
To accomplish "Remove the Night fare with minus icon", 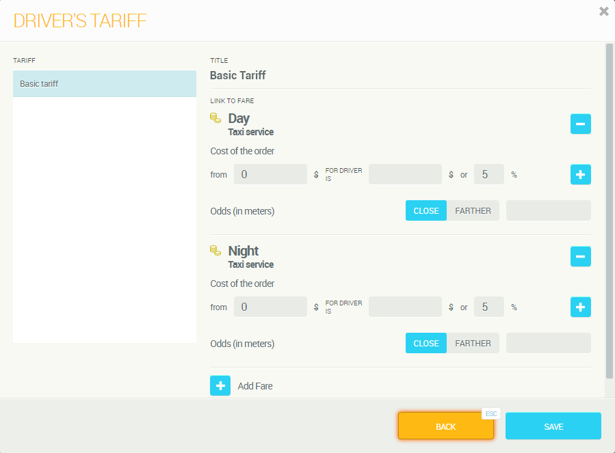I will (580, 257).
